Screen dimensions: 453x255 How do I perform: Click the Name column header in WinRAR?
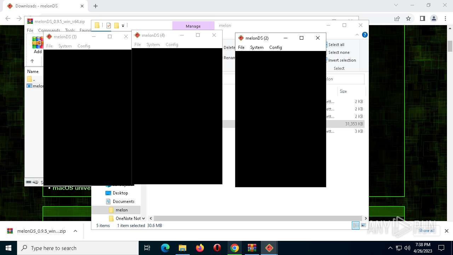[33, 72]
